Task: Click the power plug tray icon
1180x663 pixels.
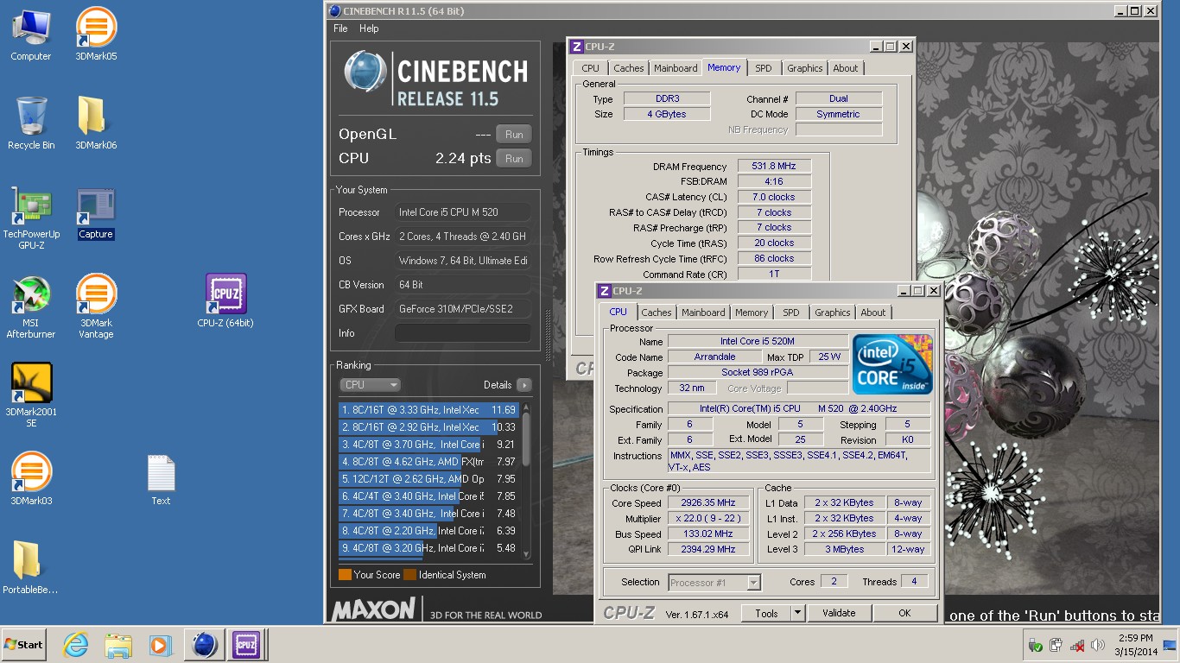Action: pyautogui.click(x=1056, y=645)
